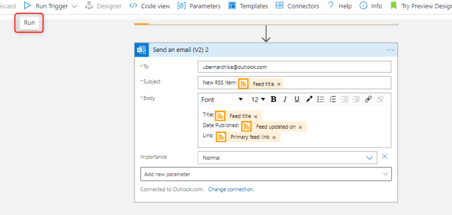
Task: Toggle italic formatting
Action: 285,99
